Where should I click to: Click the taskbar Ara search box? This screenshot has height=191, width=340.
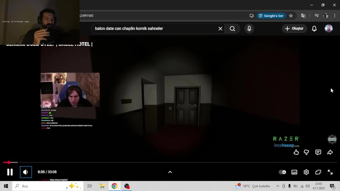pos(48,186)
